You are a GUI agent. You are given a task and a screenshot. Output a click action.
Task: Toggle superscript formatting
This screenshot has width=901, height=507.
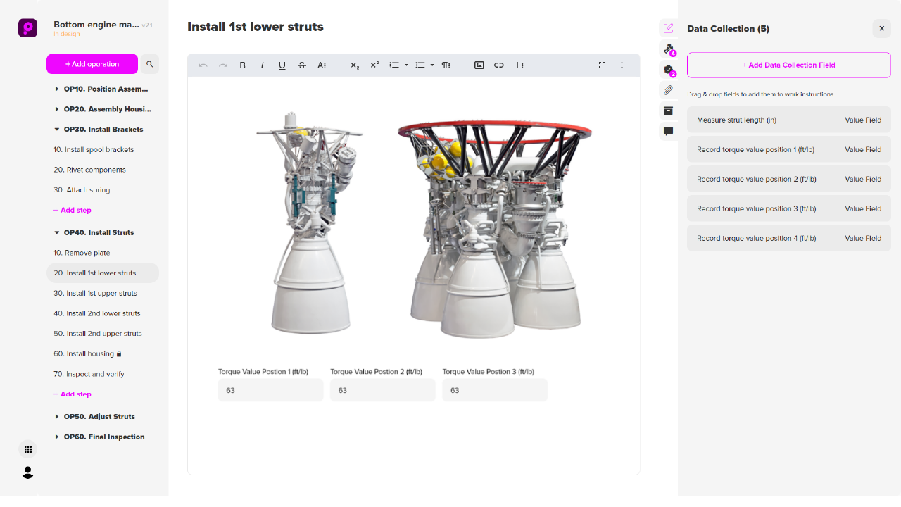point(374,65)
